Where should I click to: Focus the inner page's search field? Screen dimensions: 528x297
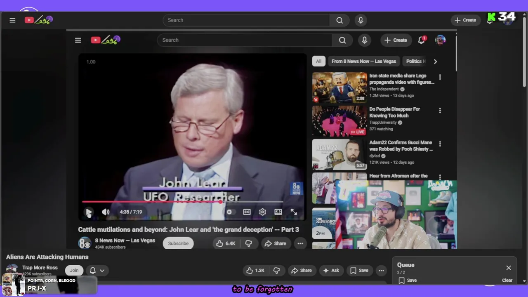245,40
